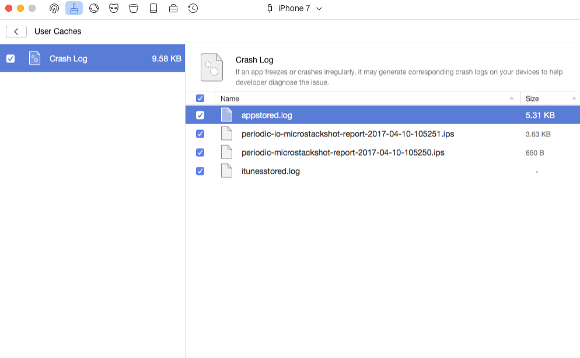
Task: Open the clock history backup icon
Action: point(193,8)
